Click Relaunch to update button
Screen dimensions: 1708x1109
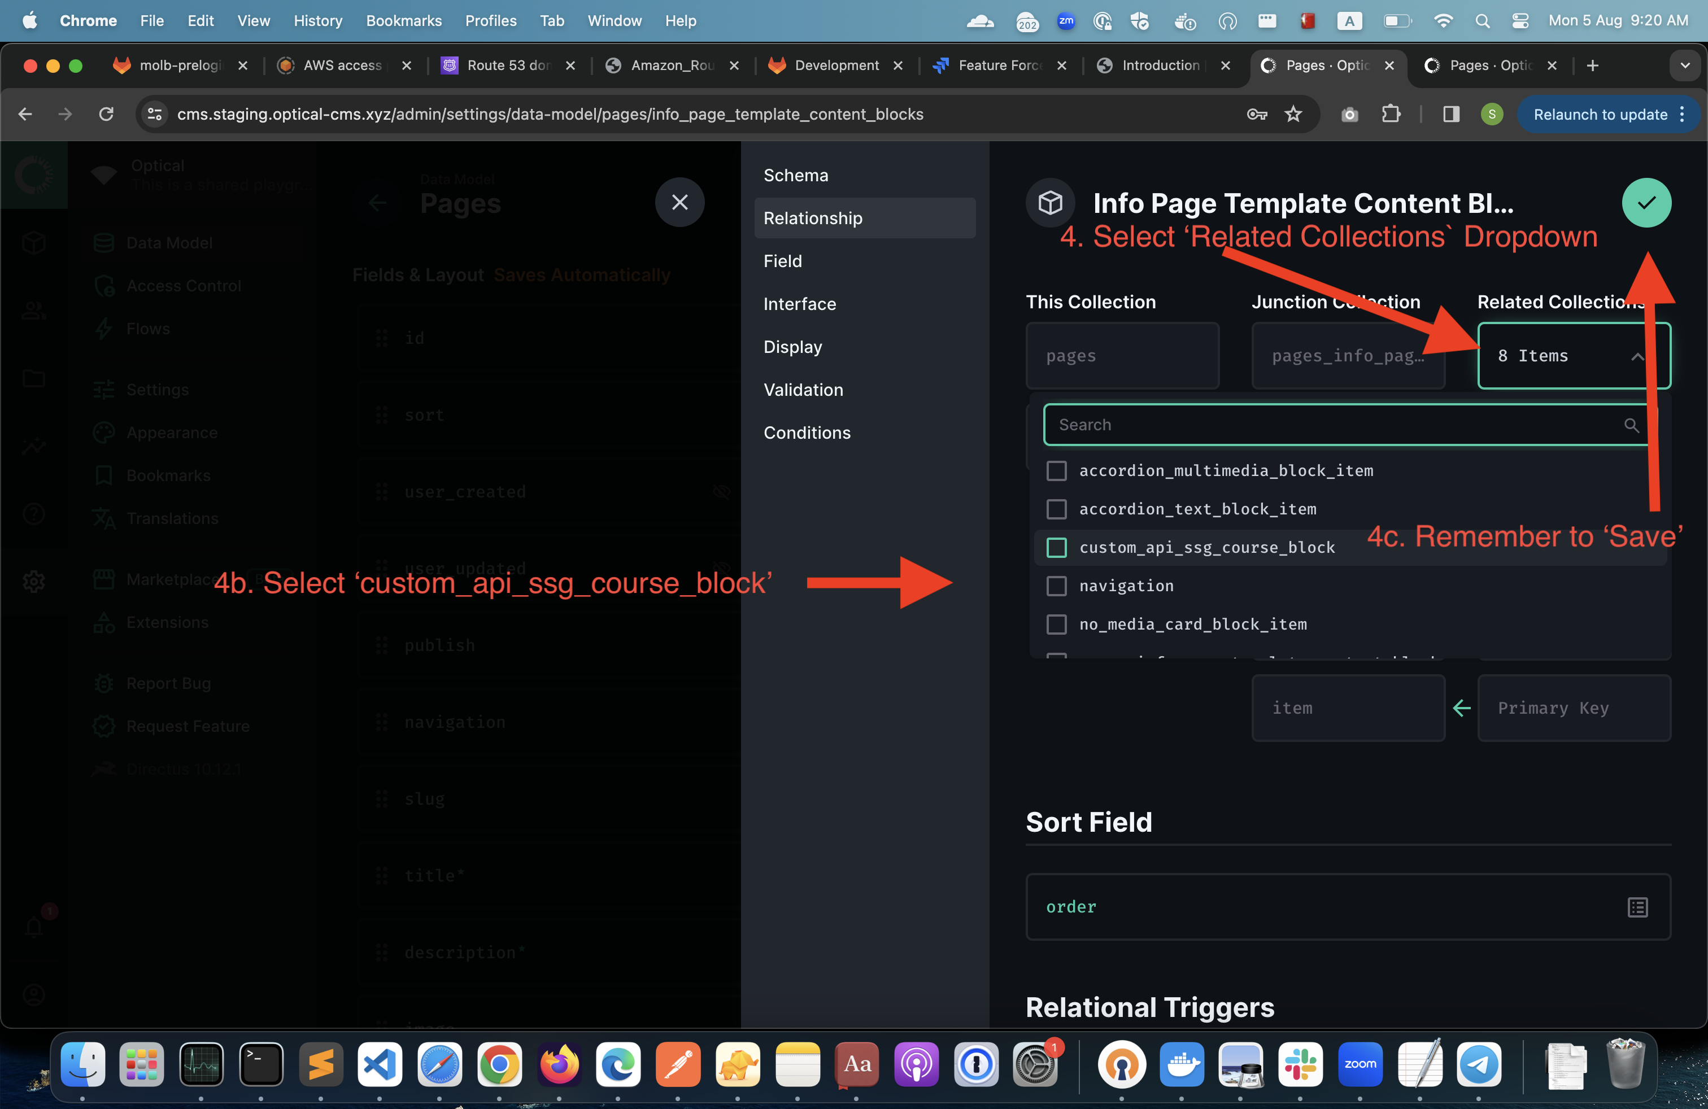(1600, 115)
